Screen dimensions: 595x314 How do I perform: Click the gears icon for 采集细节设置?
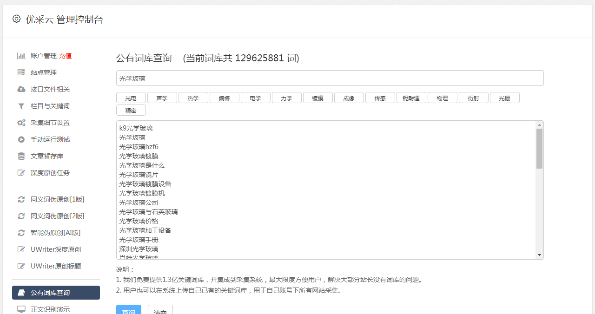pos(21,123)
